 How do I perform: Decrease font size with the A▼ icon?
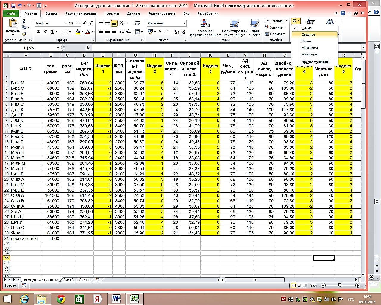[91, 23]
